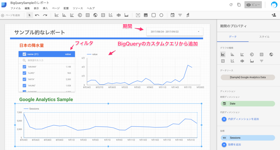Insert a scorecard from toolbar
Viewport: 280px width, 150px height.
(103, 15)
